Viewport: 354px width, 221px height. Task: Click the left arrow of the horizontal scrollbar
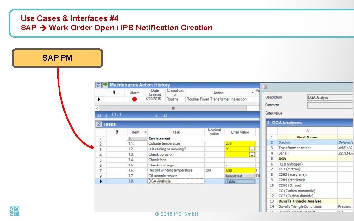click(97, 108)
